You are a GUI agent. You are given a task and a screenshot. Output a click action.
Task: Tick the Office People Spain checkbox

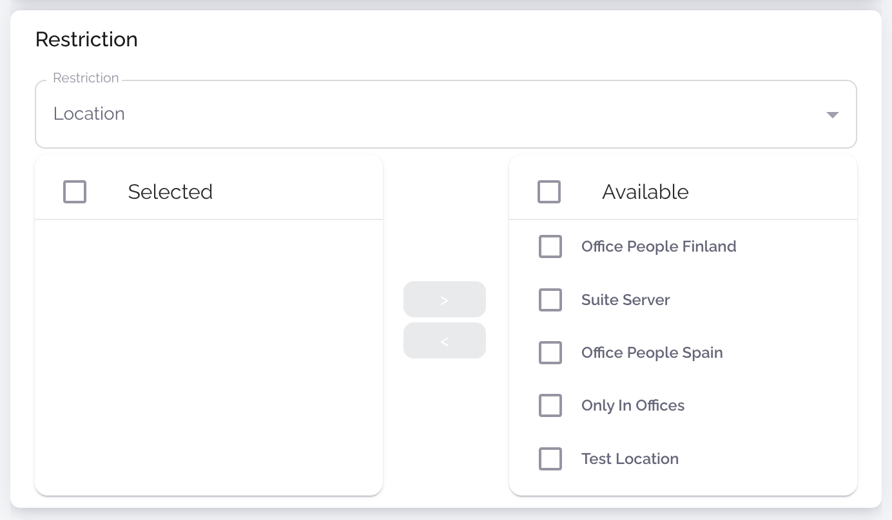pos(550,353)
